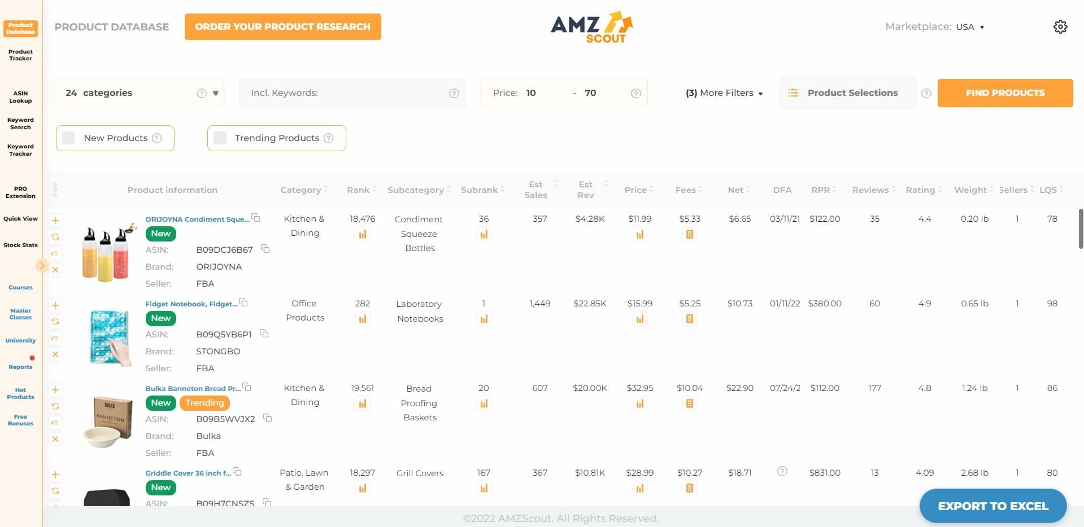Image resolution: width=1084 pixels, height=527 pixels.
Task: Open the More Filters dropdown
Action: (724, 93)
